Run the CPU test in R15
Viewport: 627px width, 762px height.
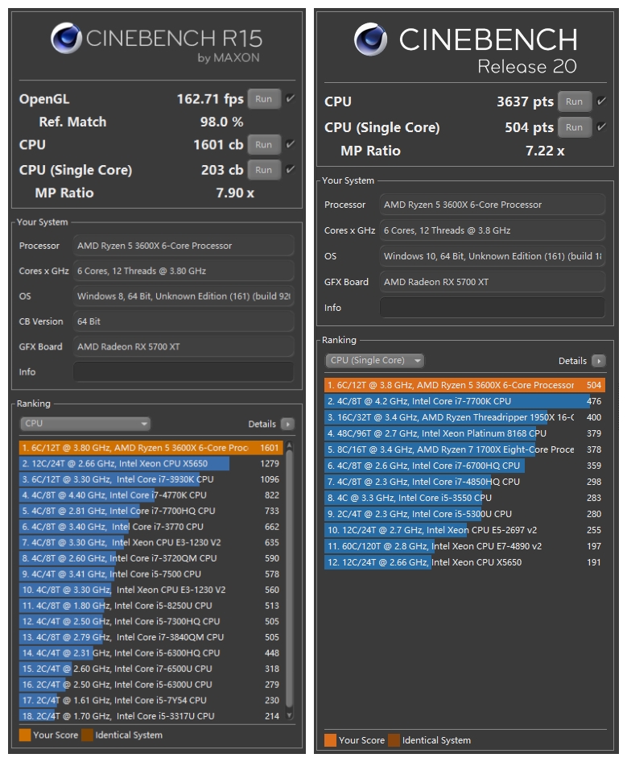(x=264, y=145)
